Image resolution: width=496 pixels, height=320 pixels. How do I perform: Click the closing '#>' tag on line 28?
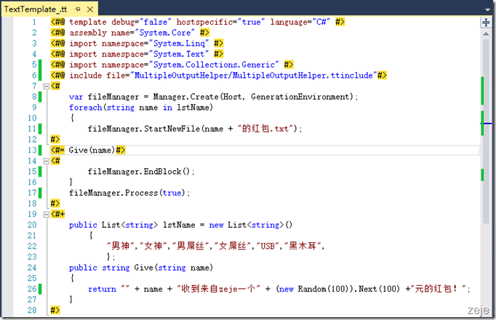point(55,311)
